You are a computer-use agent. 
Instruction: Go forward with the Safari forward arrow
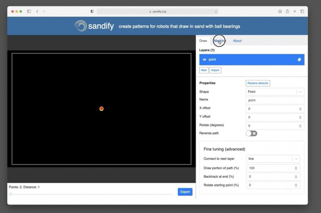pos(44,12)
